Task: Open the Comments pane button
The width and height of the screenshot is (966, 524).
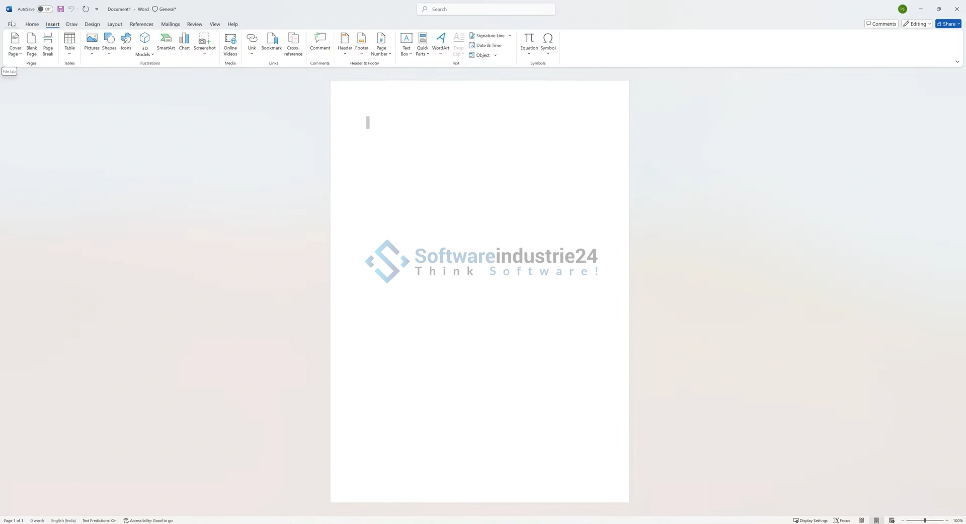Action: [x=881, y=24]
